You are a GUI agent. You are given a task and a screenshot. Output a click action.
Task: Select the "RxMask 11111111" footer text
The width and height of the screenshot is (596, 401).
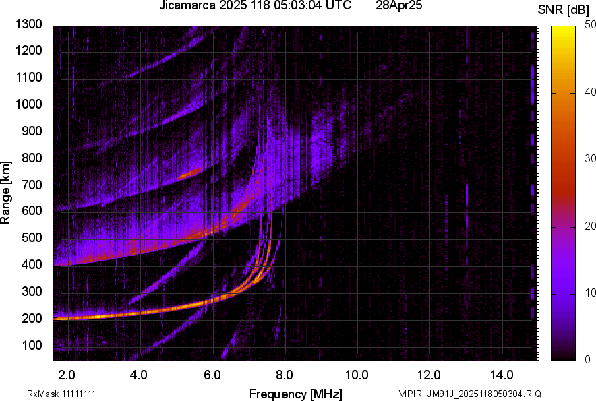(61, 394)
